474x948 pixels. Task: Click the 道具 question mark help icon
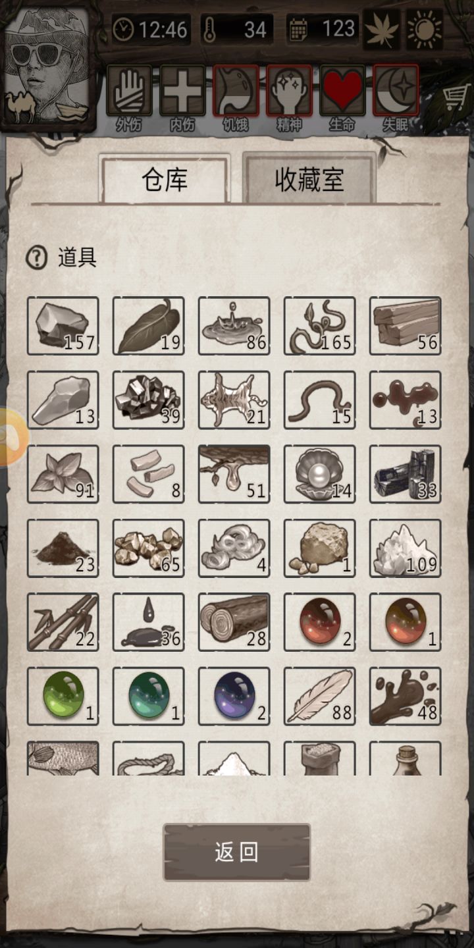point(36,257)
